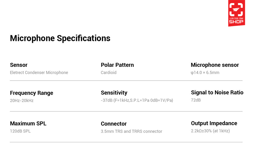Click the Frequency Range label

click(x=31, y=93)
